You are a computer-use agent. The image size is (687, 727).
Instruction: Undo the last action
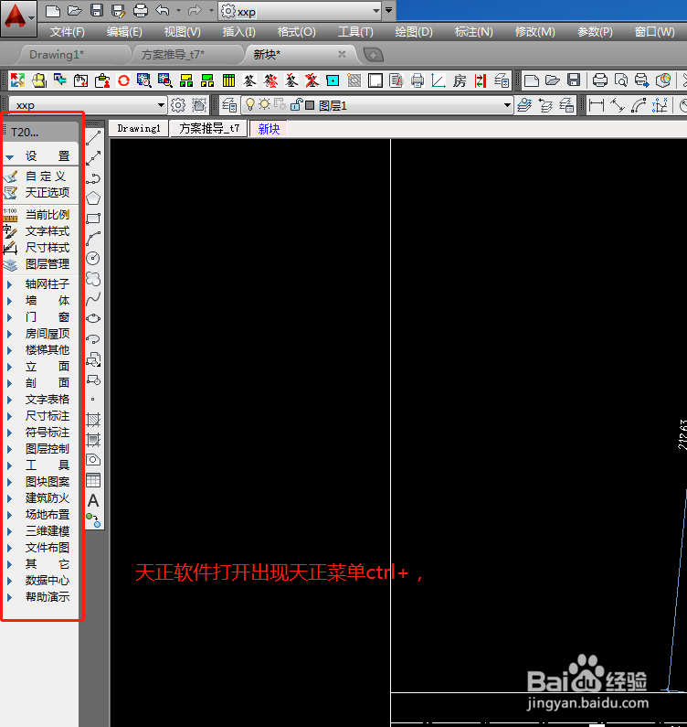[162, 10]
